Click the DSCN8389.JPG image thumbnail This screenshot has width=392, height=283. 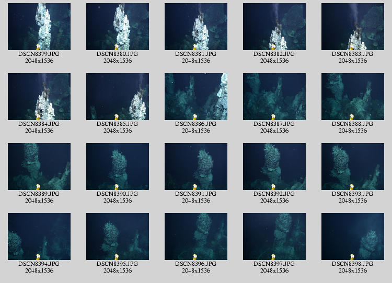click(39, 167)
